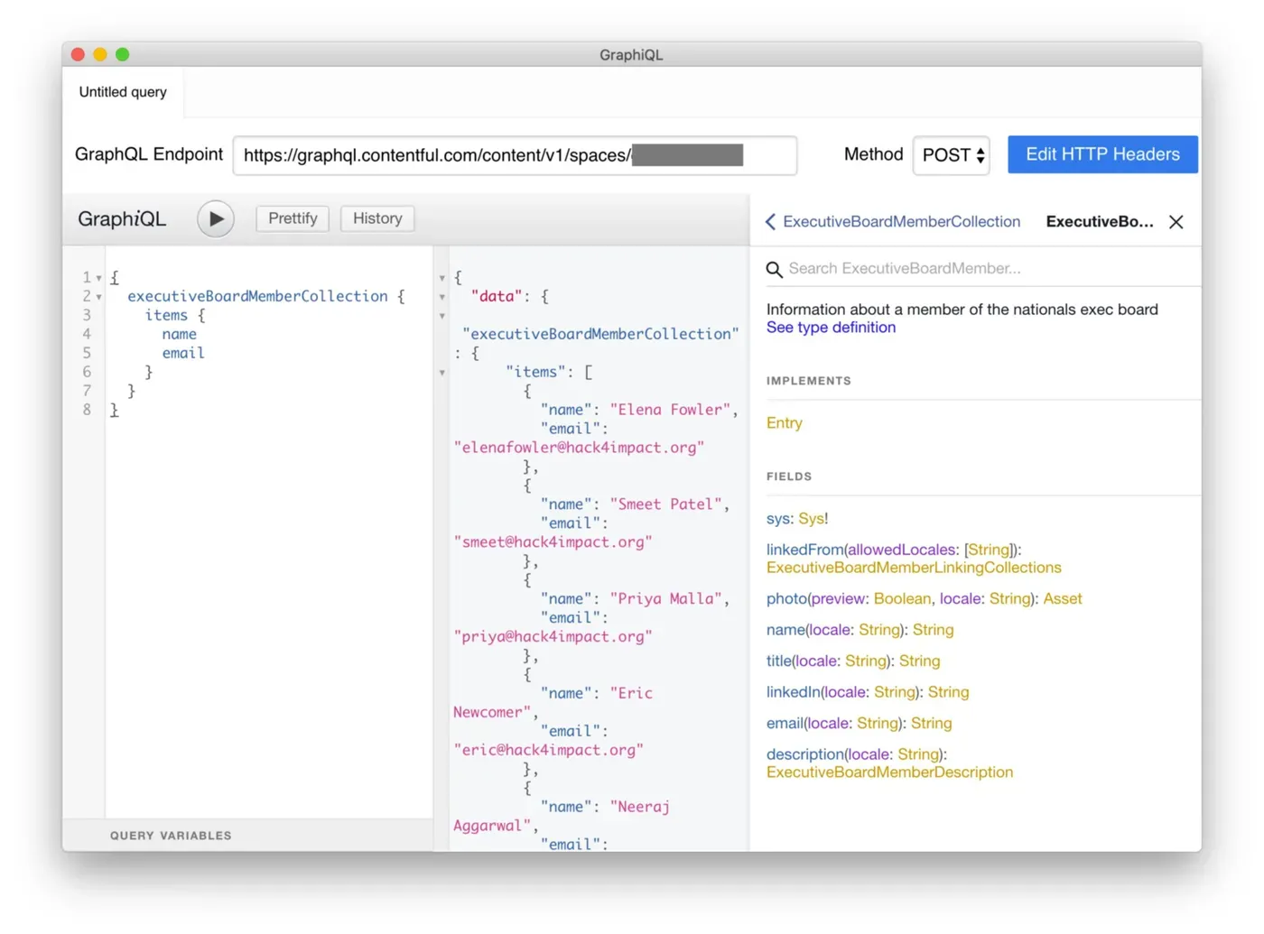
Task: Open the Method dropdown showing POST
Action: (950, 155)
